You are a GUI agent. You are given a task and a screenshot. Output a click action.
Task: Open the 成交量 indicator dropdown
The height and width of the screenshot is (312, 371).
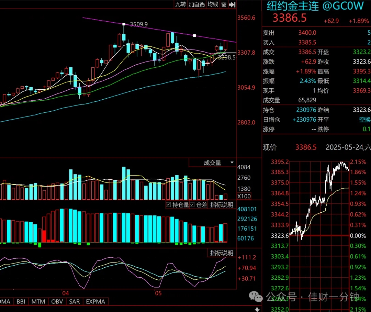click(x=213, y=163)
